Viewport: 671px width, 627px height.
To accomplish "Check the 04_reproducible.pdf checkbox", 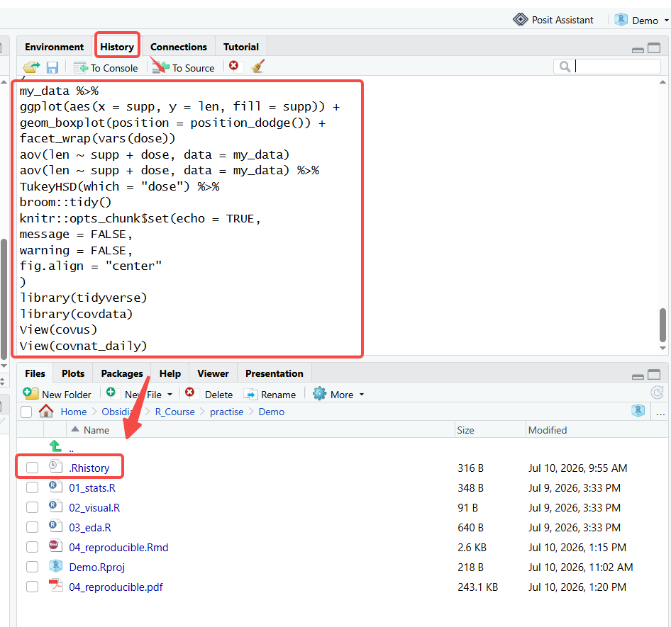I will 32,587.
